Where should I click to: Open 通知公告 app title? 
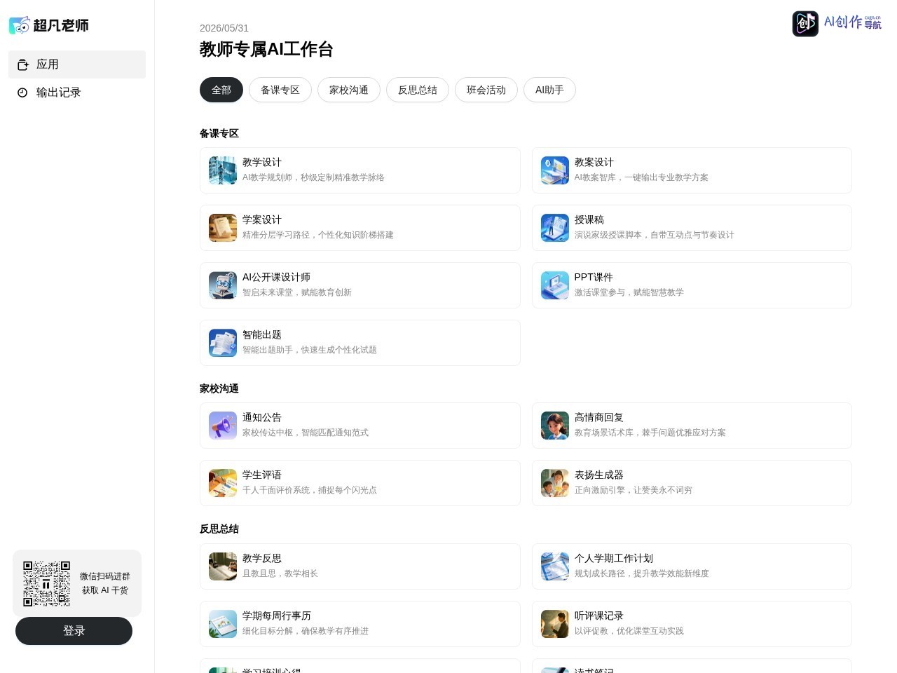tap(262, 417)
